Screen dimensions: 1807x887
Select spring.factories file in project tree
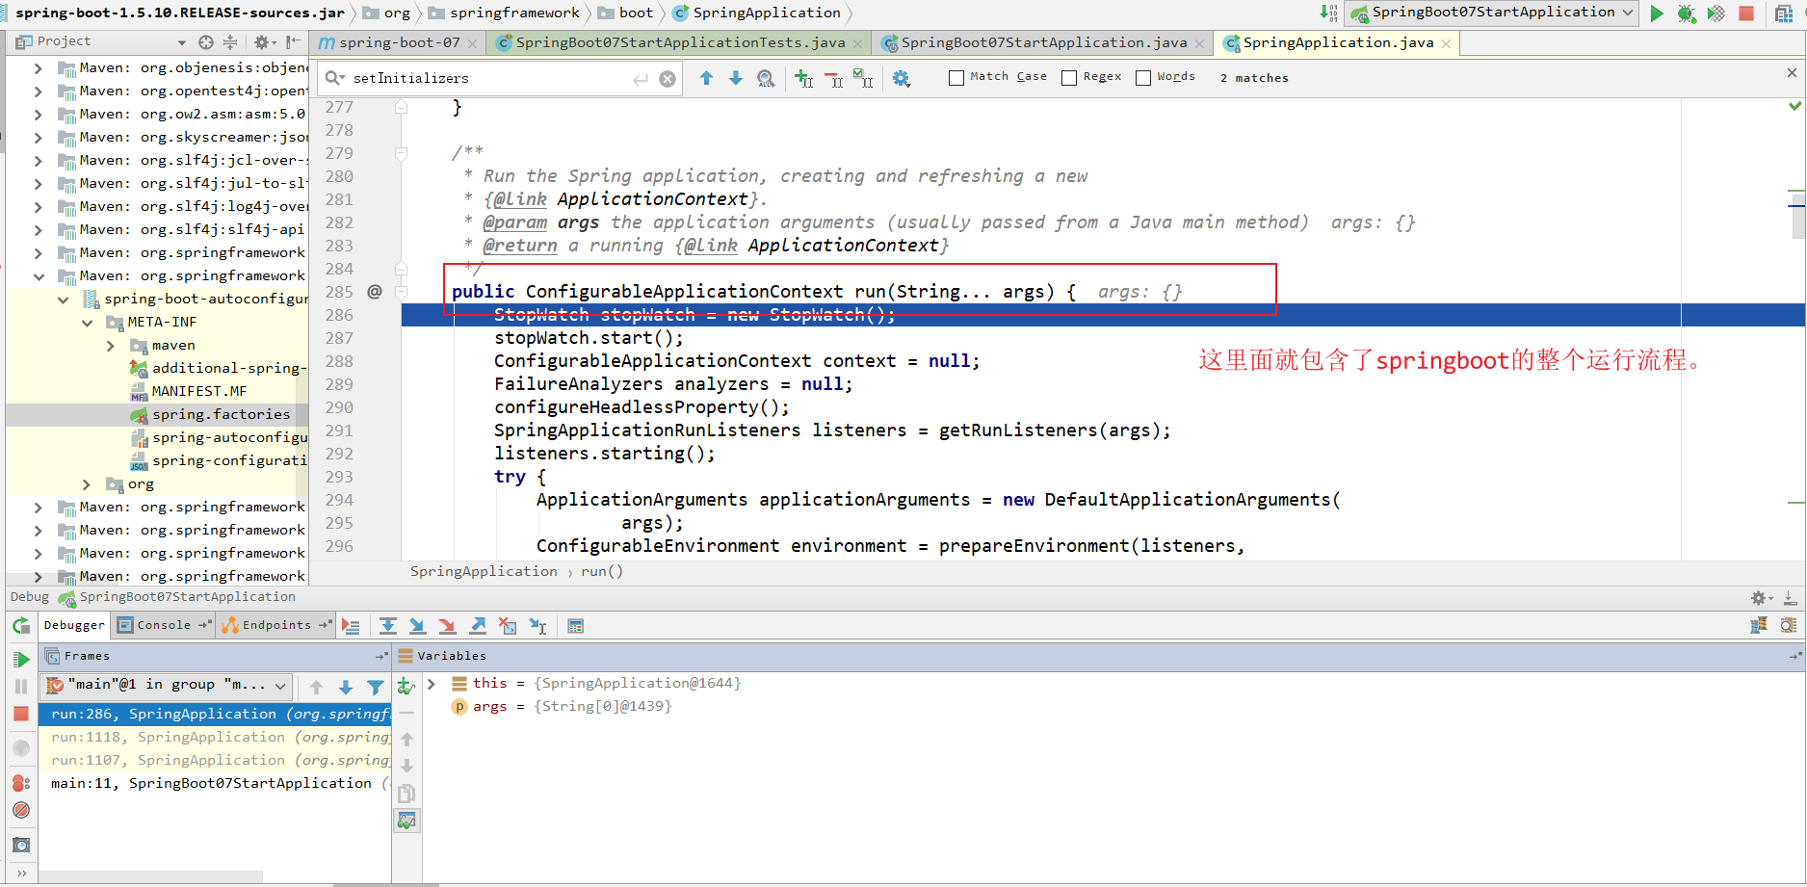coord(221,414)
